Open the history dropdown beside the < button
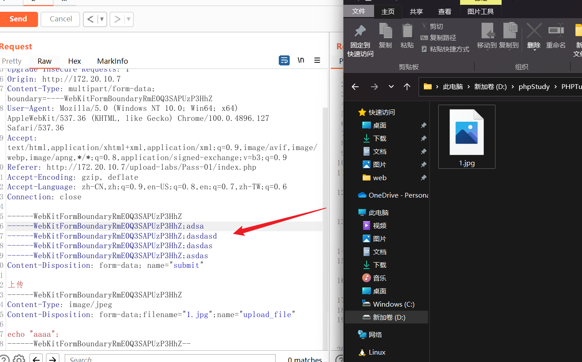 pos(102,19)
